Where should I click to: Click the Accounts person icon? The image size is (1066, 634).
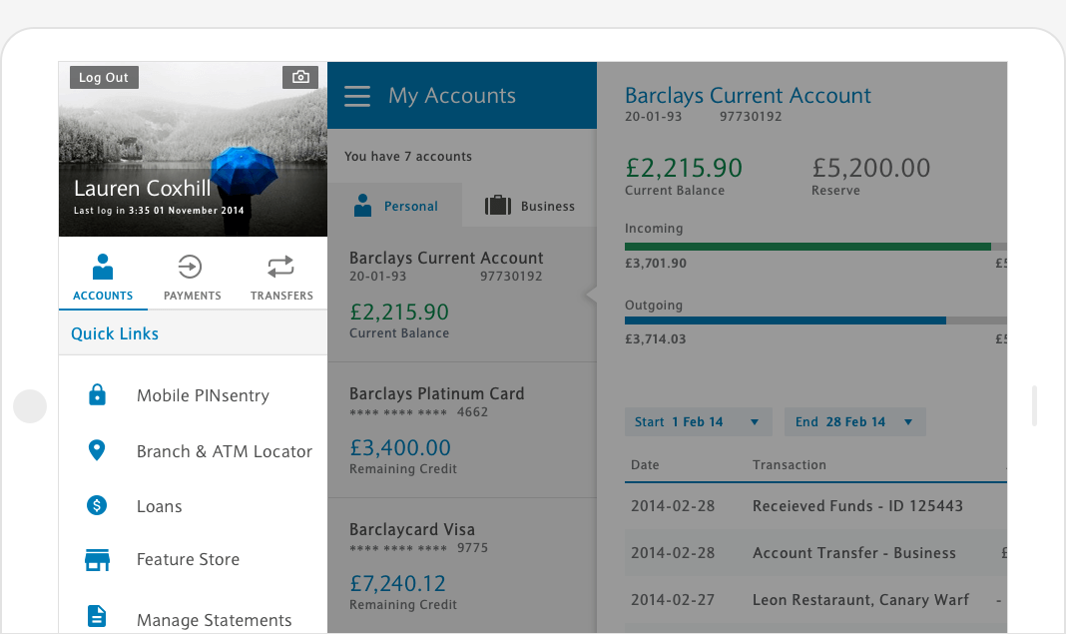tap(103, 267)
